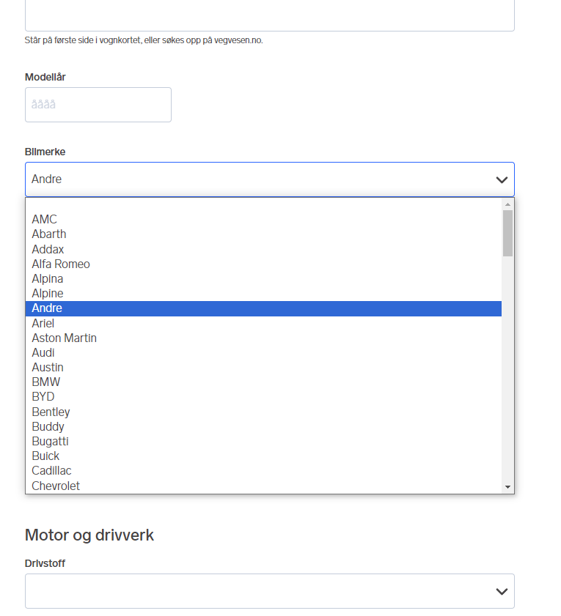Click the scroll down arrow of the brand list
Image resolution: width=561 pixels, height=616 pixels.
[x=507, y=487]
